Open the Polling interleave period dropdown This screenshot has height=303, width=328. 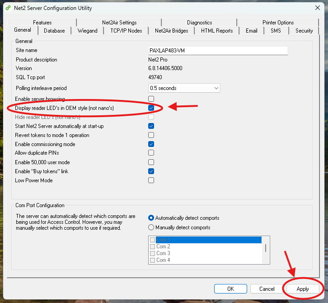coord(184,88)
